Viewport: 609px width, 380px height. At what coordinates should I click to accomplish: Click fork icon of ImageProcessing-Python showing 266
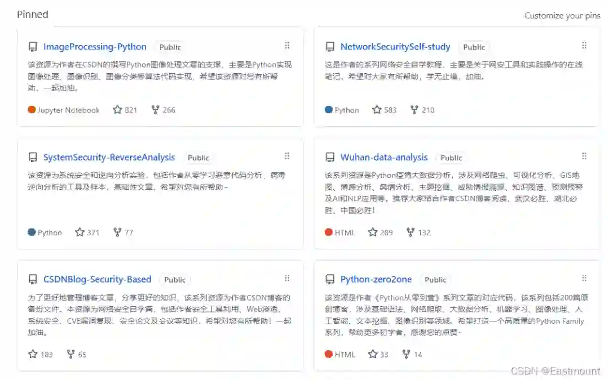click(x=156, y=110)
